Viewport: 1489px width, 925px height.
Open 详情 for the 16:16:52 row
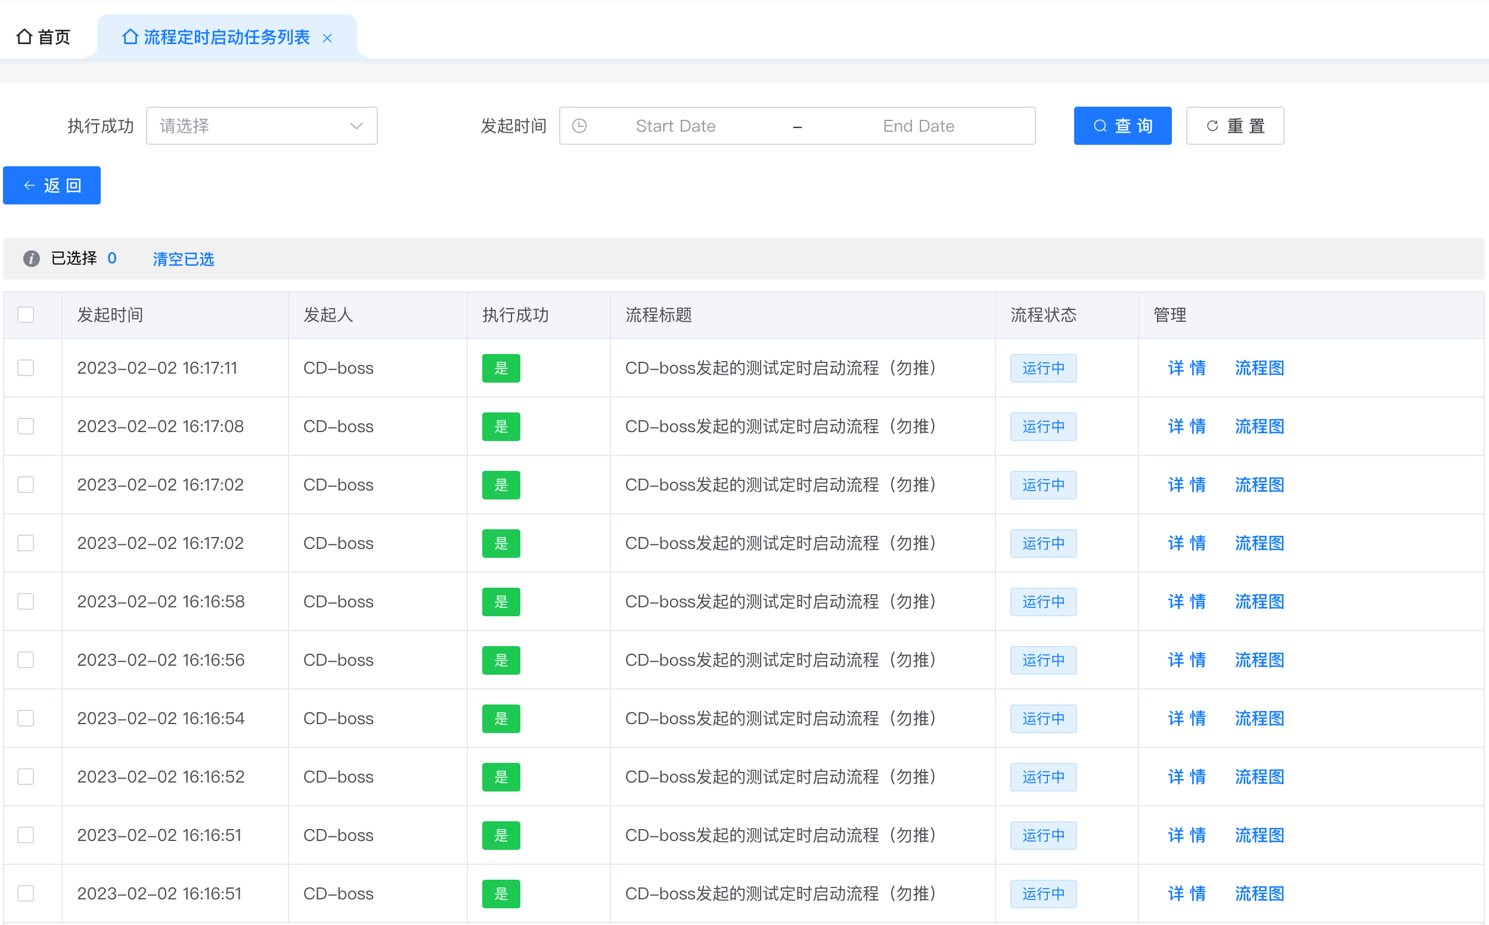(1187, 777)
